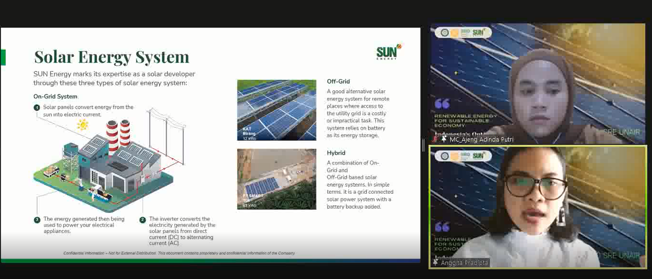Click MC_Ajeng Adinda Putri name label
This screenshot has height=279, width=652.
(x=481, y=140)
